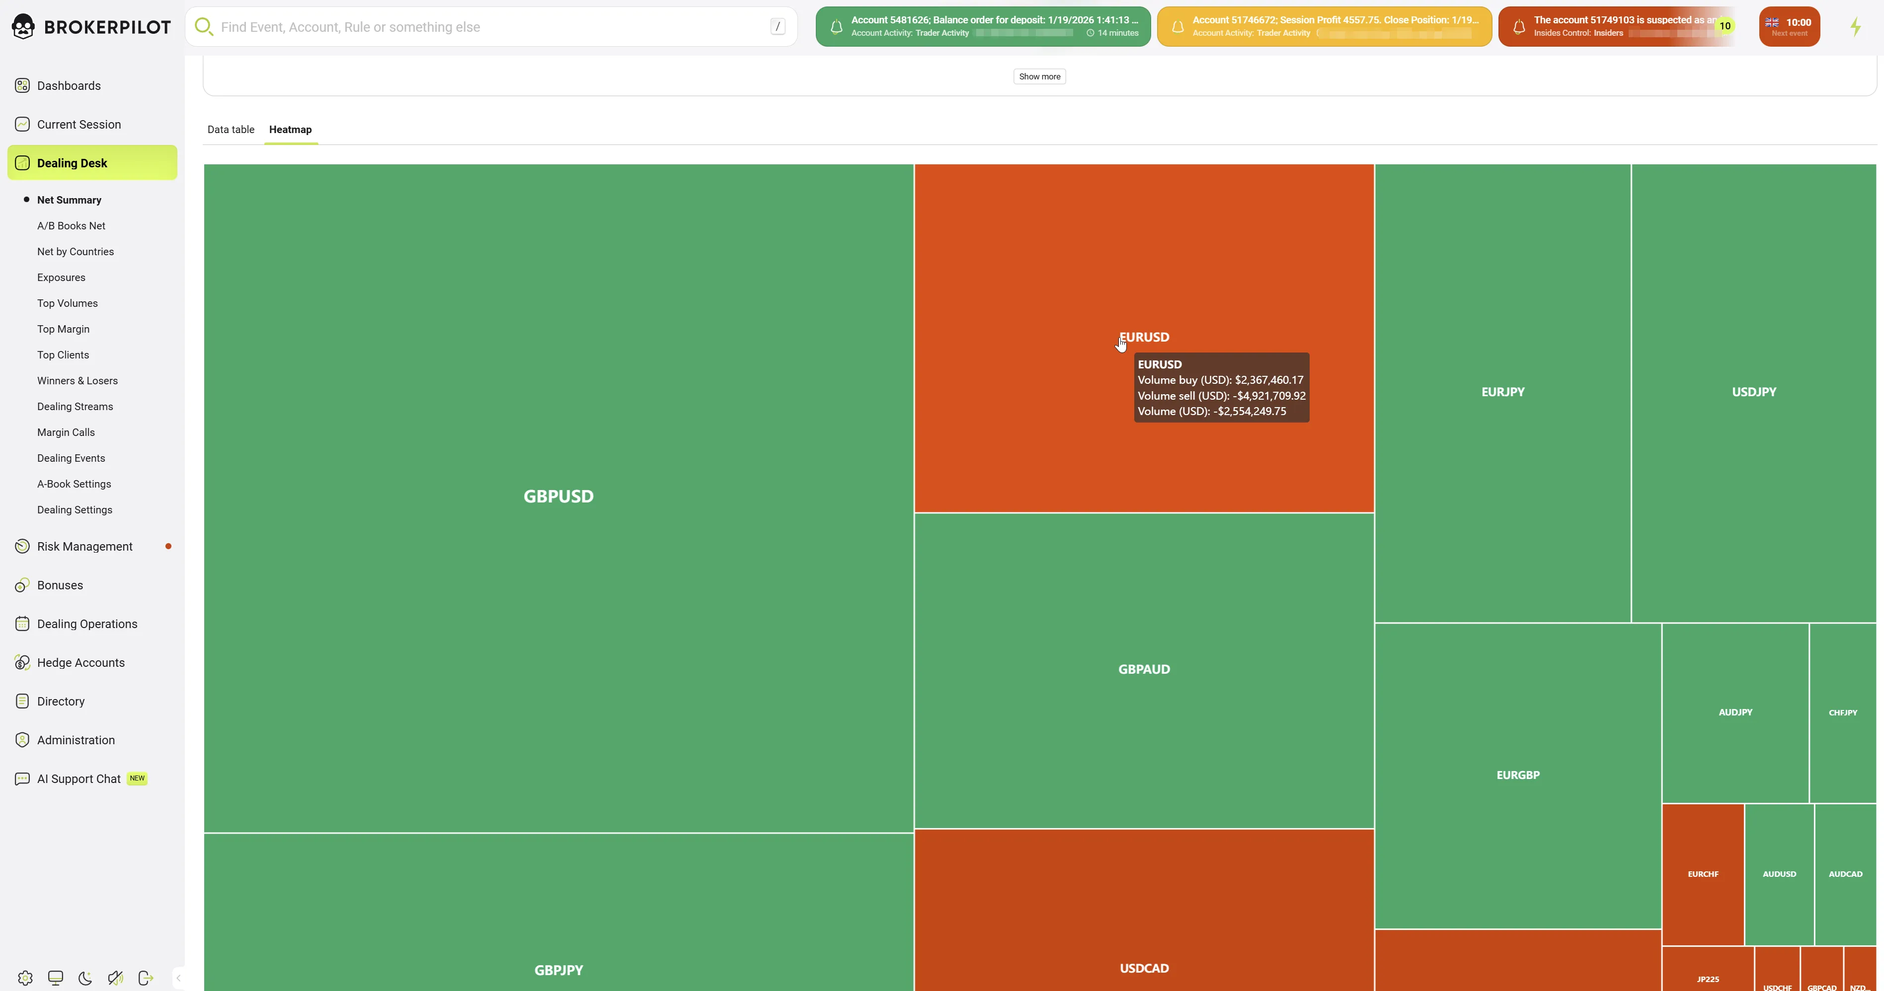This screenshot has width=1884, height=991.
Task: Open the 10:00 Next event button
Action: (1789, 27)
